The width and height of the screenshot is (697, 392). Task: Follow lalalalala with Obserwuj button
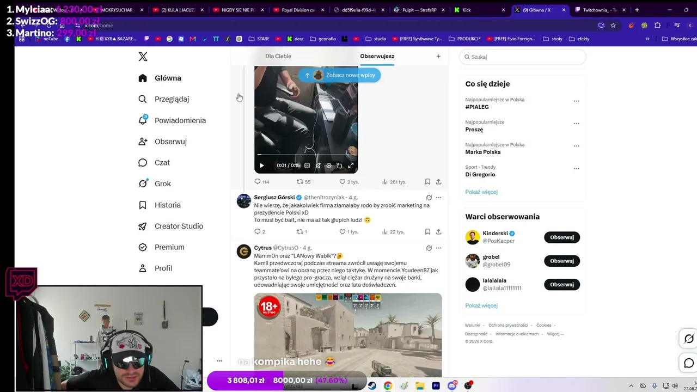[562, 285]
